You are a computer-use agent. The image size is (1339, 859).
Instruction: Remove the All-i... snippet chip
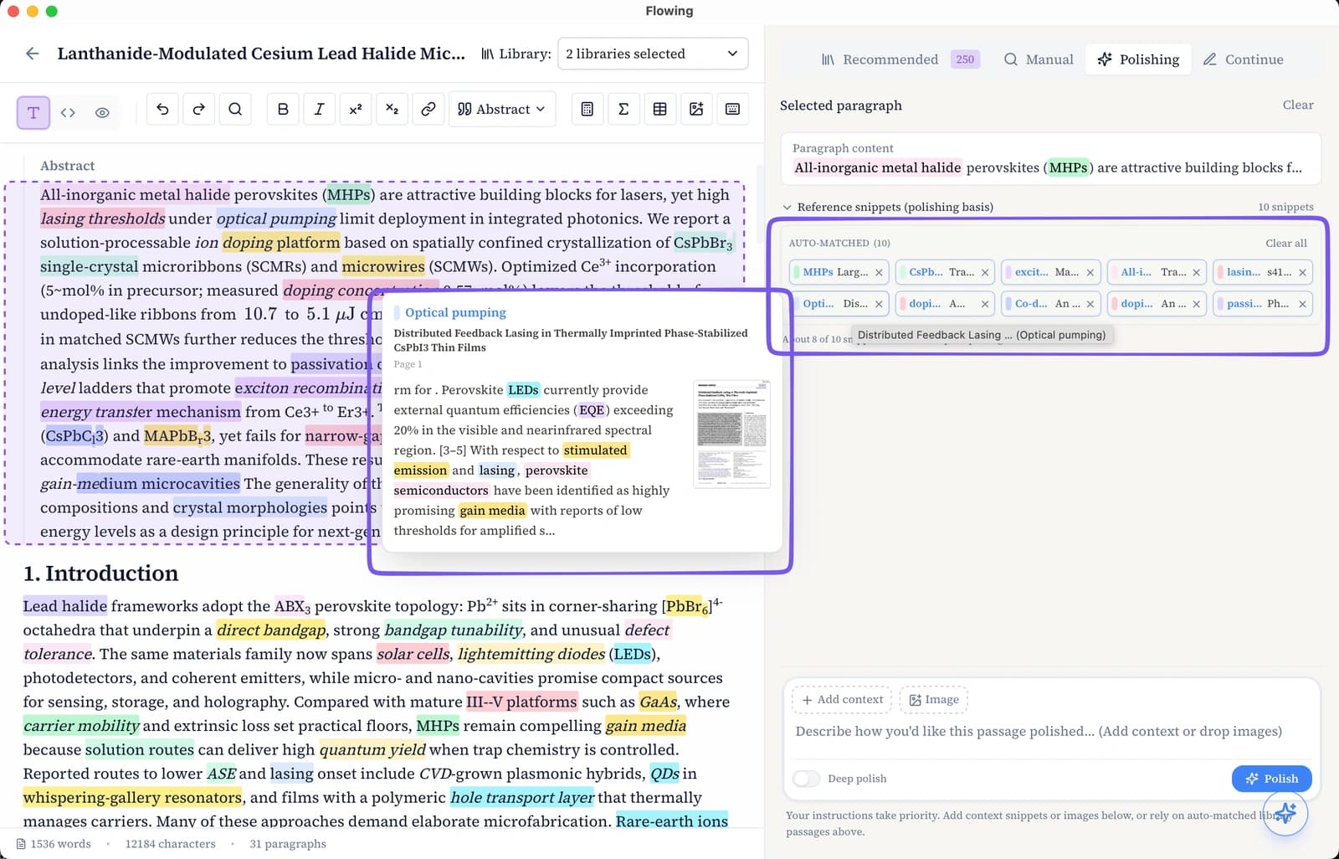coord(1197,272)
